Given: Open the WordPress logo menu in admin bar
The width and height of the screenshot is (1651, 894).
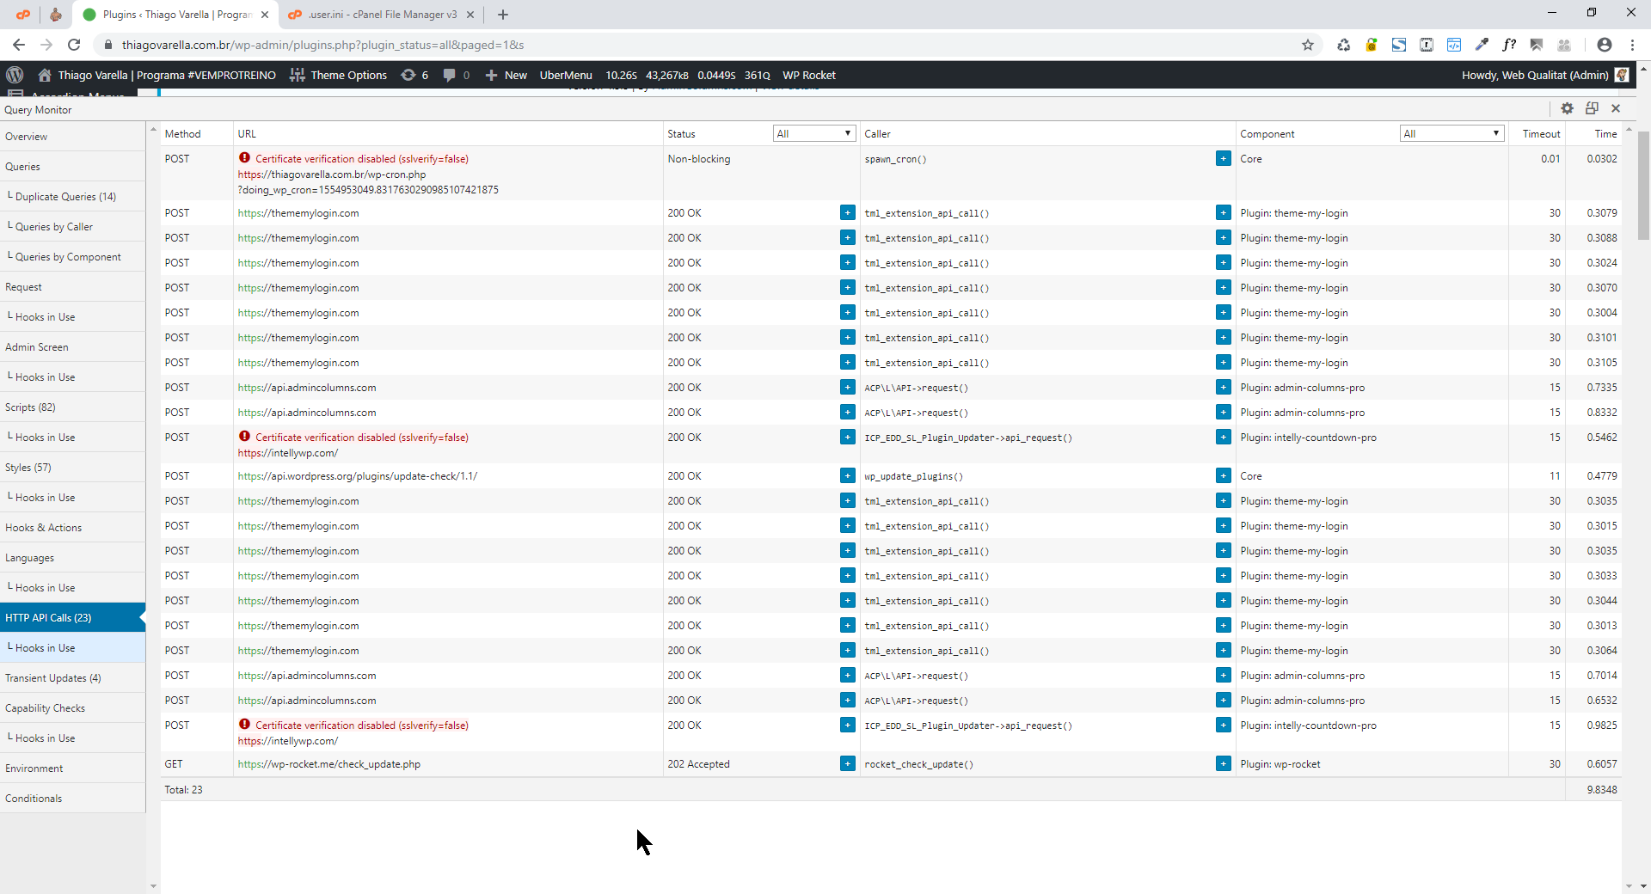Looking at the screenshot, I should (x=15, y=75).
